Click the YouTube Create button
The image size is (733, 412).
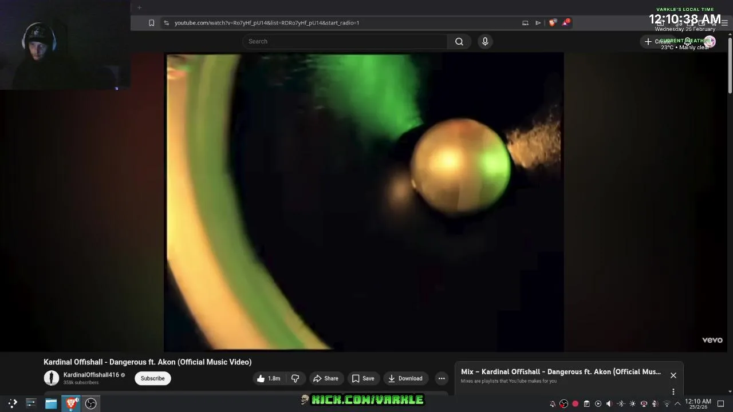[657, 41]
